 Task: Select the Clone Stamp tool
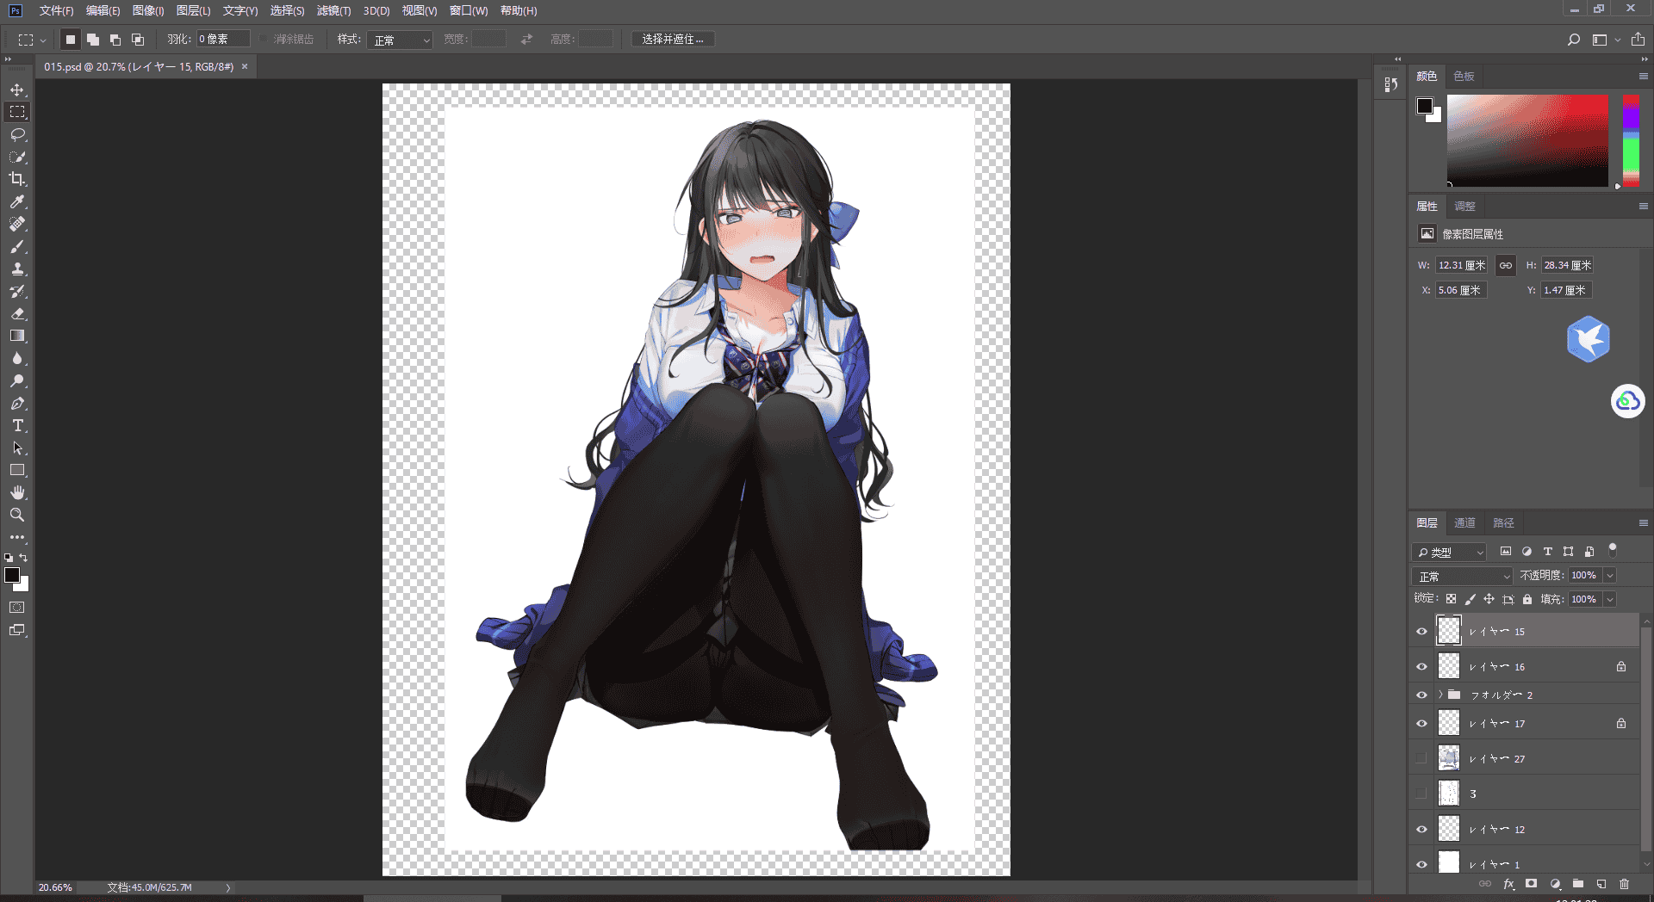point(17,269)
